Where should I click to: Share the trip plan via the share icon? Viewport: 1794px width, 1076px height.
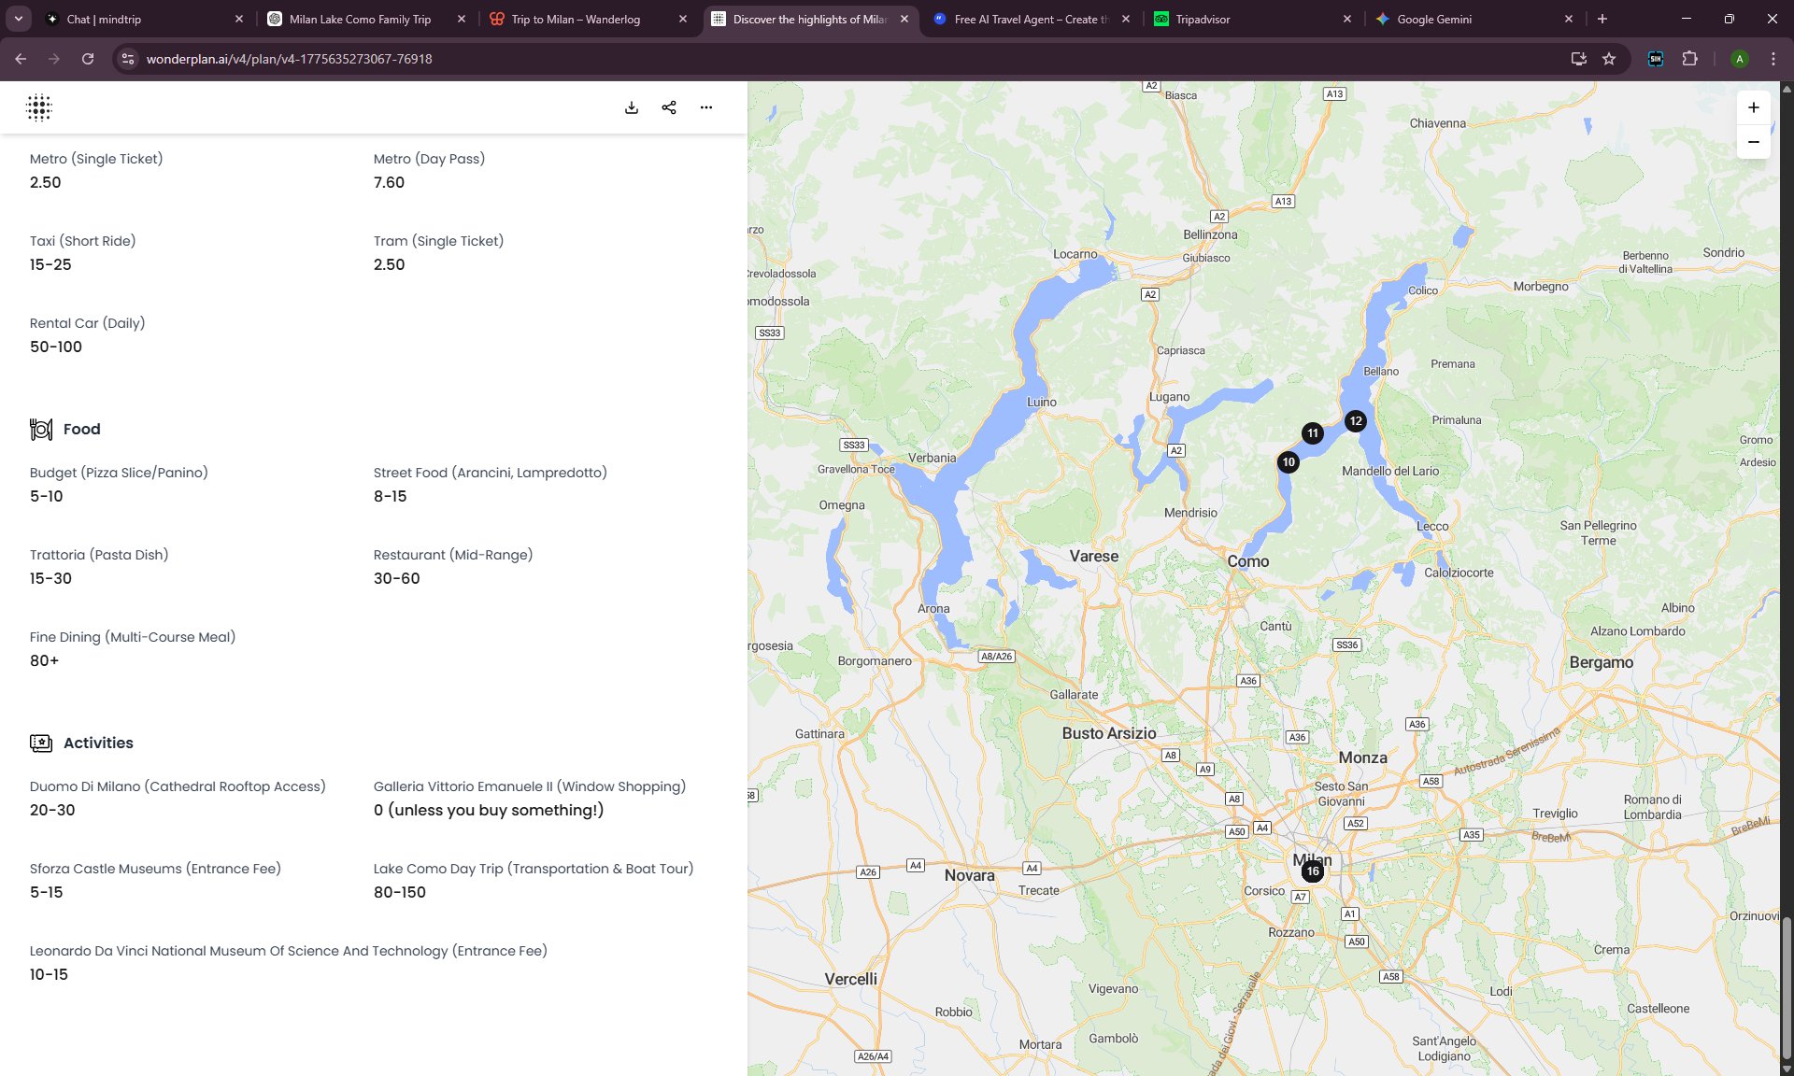tap(669, 107)
